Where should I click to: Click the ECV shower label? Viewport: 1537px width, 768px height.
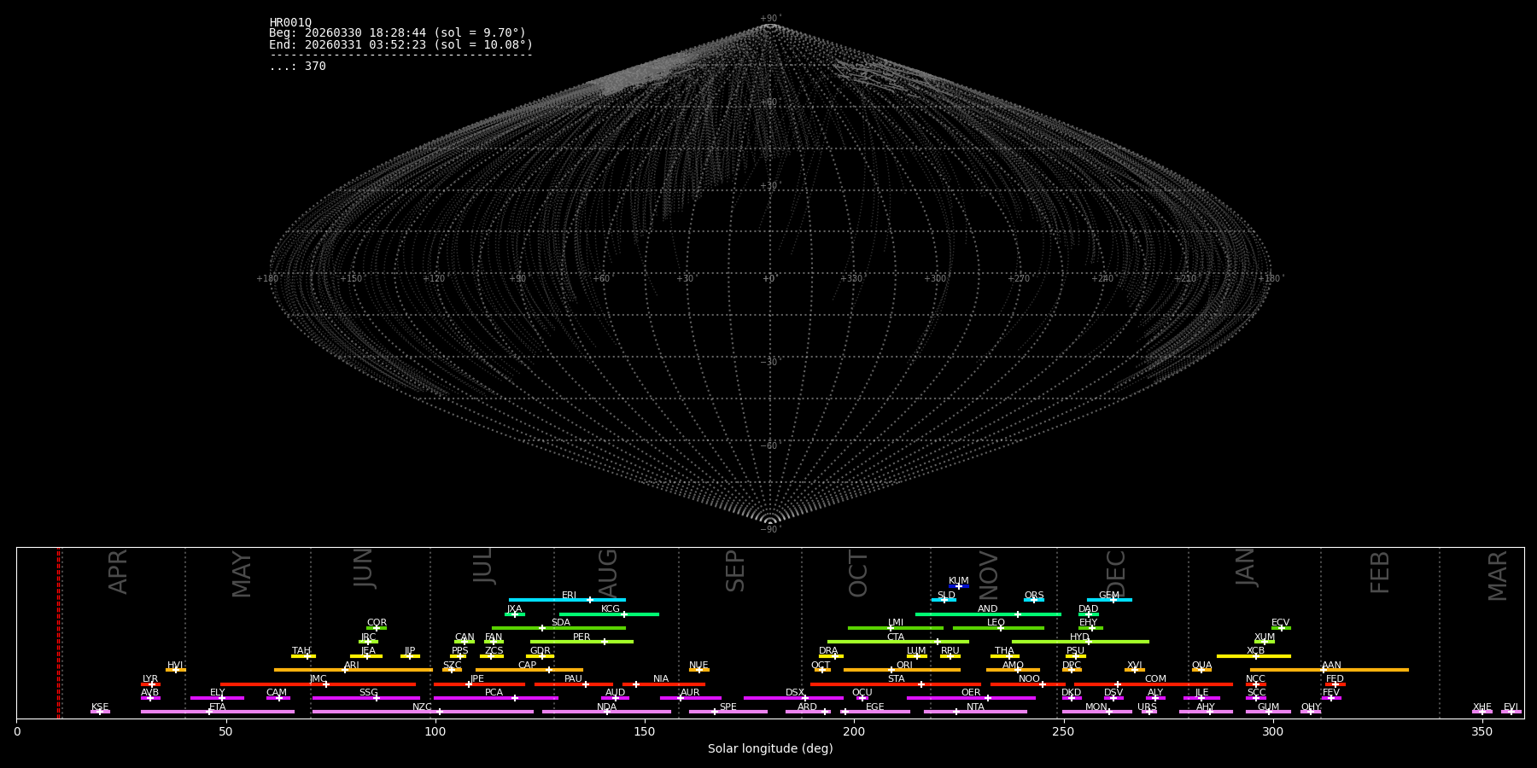[x=1281, y=623]
